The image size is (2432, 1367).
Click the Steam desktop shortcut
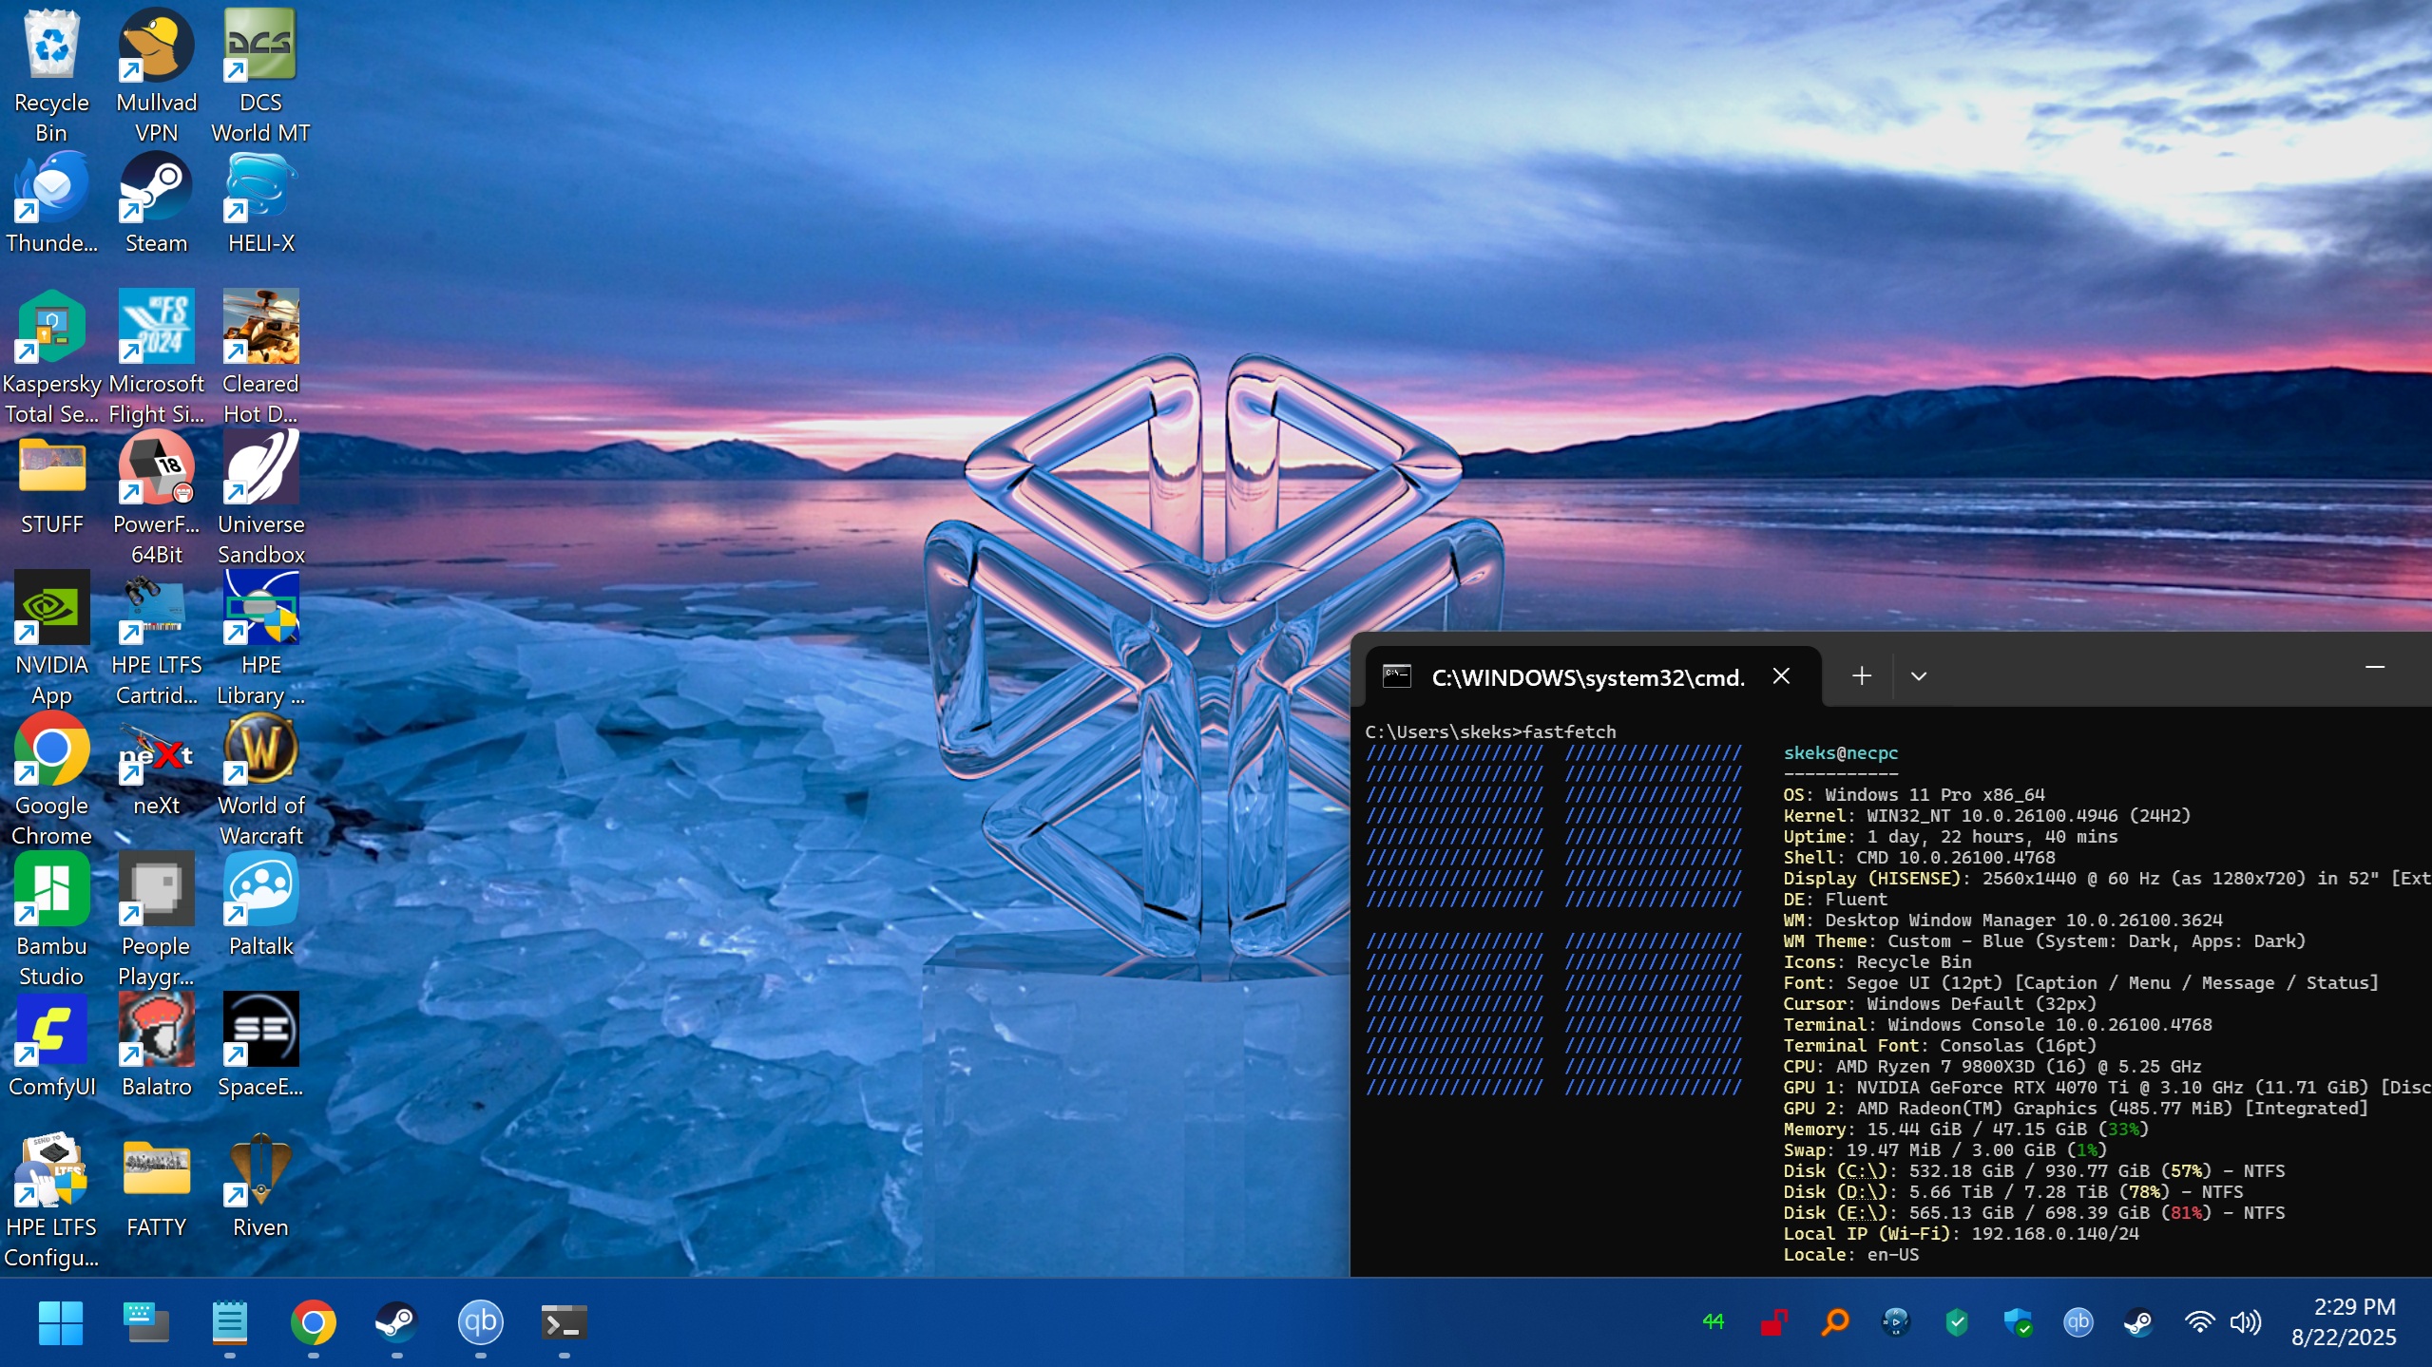[156, 187]
